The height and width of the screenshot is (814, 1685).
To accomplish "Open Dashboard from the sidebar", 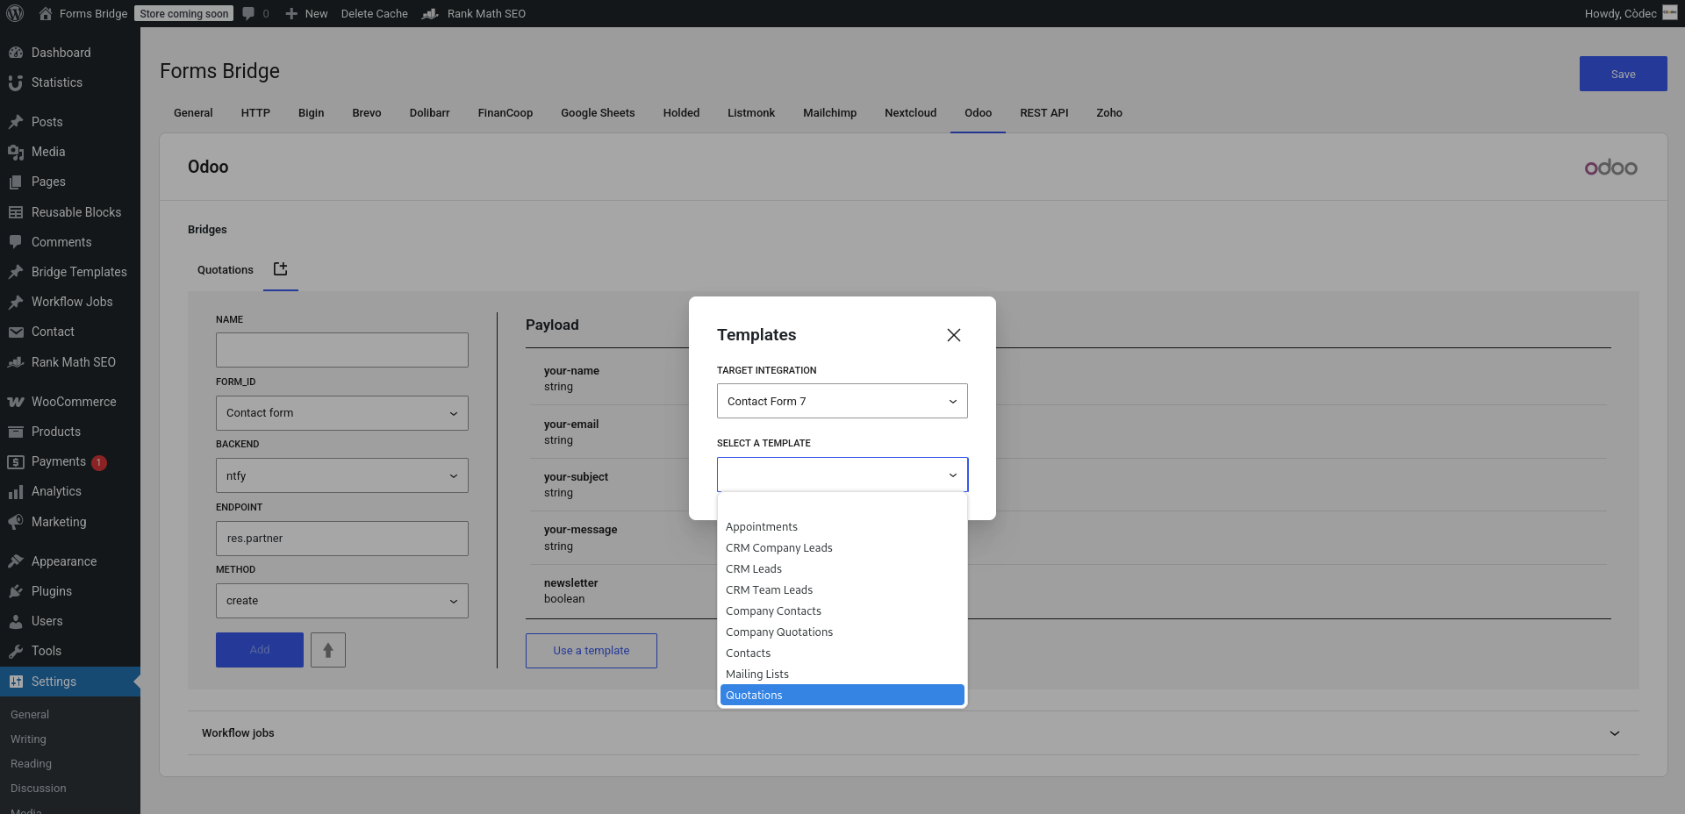I will pyautogui.click(x=70, y=53).
